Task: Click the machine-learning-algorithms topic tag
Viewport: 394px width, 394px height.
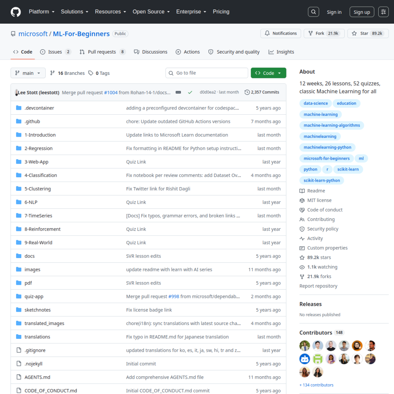Action: tap(332, 125)
